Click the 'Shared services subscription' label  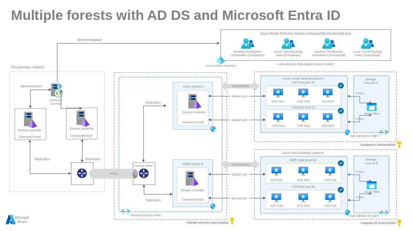coord(208,223)
